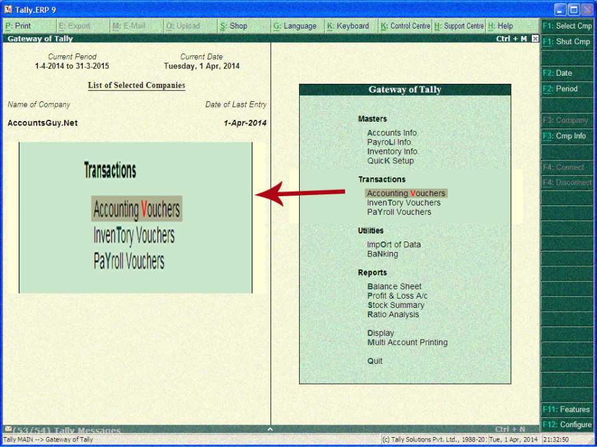Image resolution: width=597 pixels, height=447 pixels.
Task: Select Quit from the Gateway menu
Action: click(x=374, y=361)
